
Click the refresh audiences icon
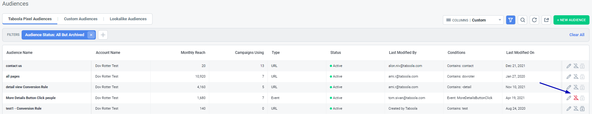[534, 20]
